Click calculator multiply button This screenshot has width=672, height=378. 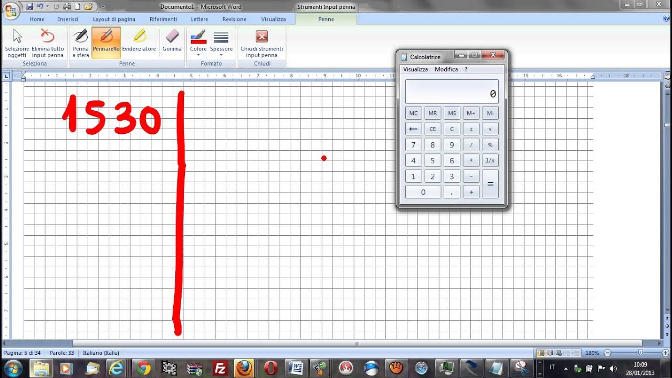(x=471, y=161)
